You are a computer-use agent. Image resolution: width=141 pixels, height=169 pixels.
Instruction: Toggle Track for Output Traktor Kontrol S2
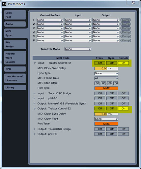(100, 108)
